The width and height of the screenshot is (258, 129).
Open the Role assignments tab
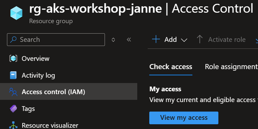(x=231, y=67)
